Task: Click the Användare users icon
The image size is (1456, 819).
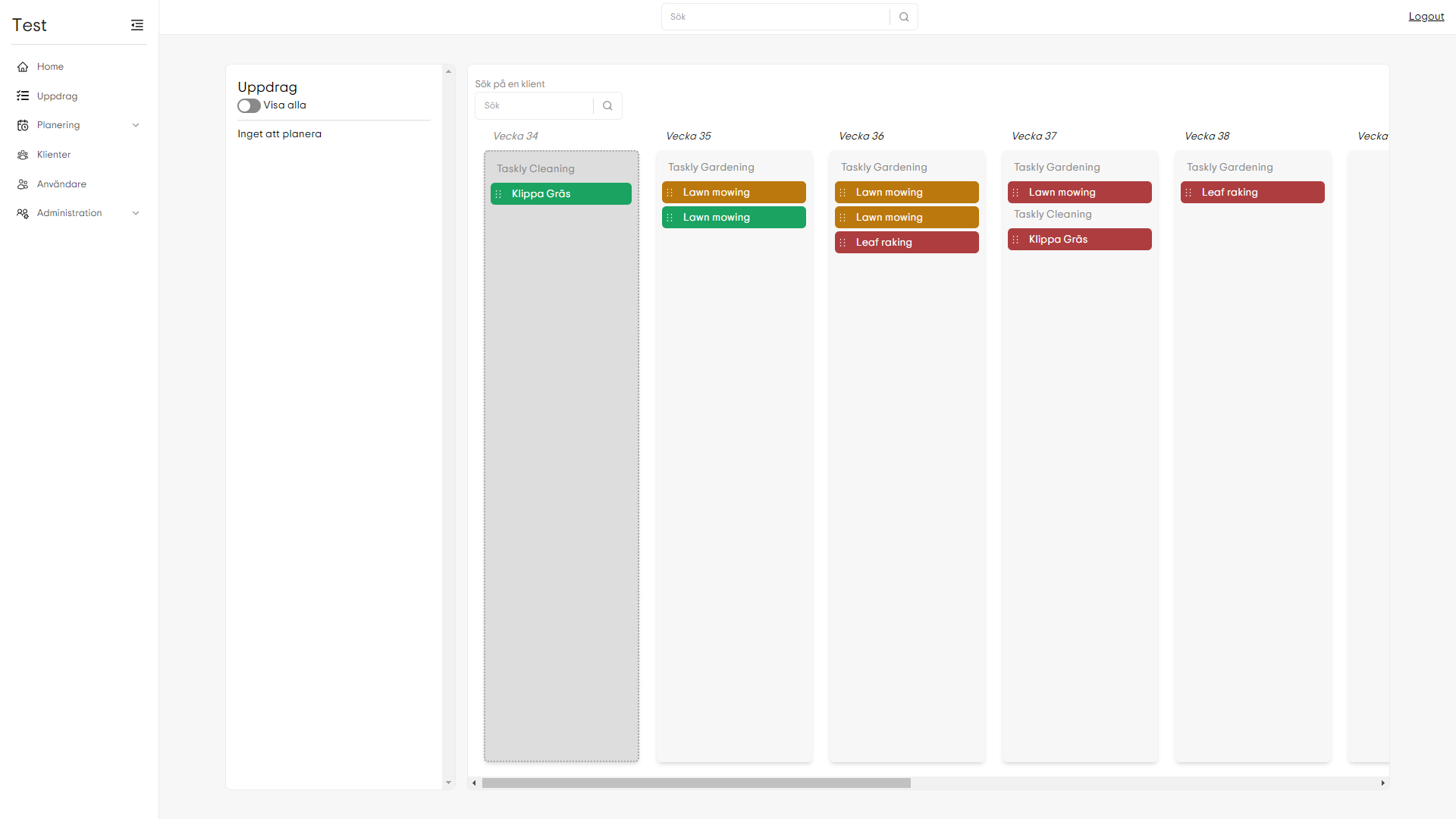Action: pyautogui.click(x=23, y=184)
